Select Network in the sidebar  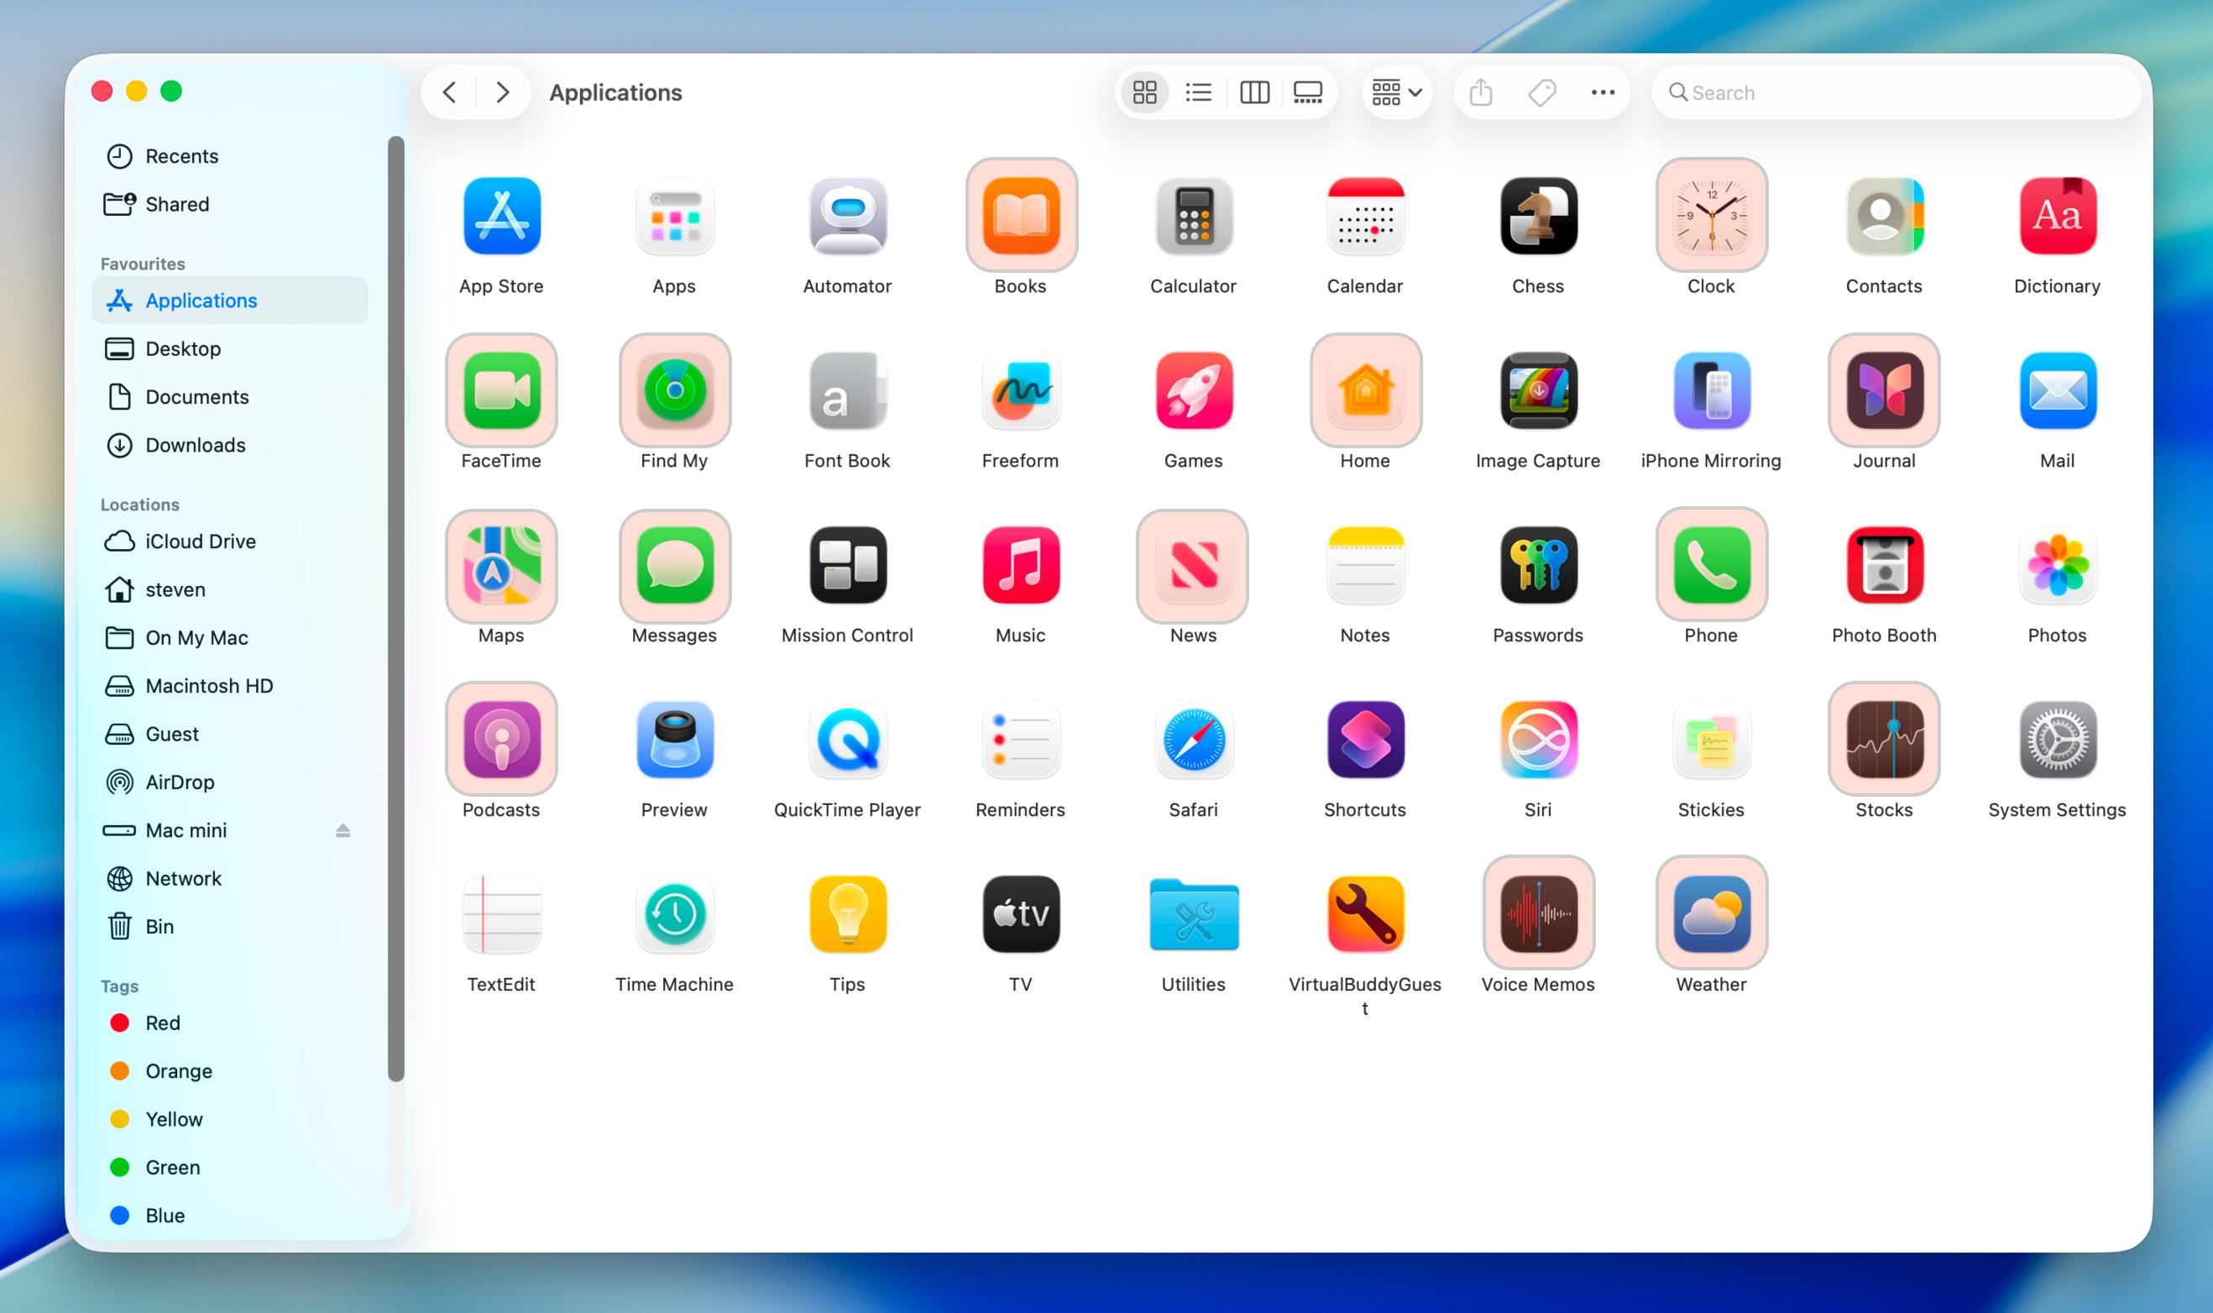tap(230, 879)
